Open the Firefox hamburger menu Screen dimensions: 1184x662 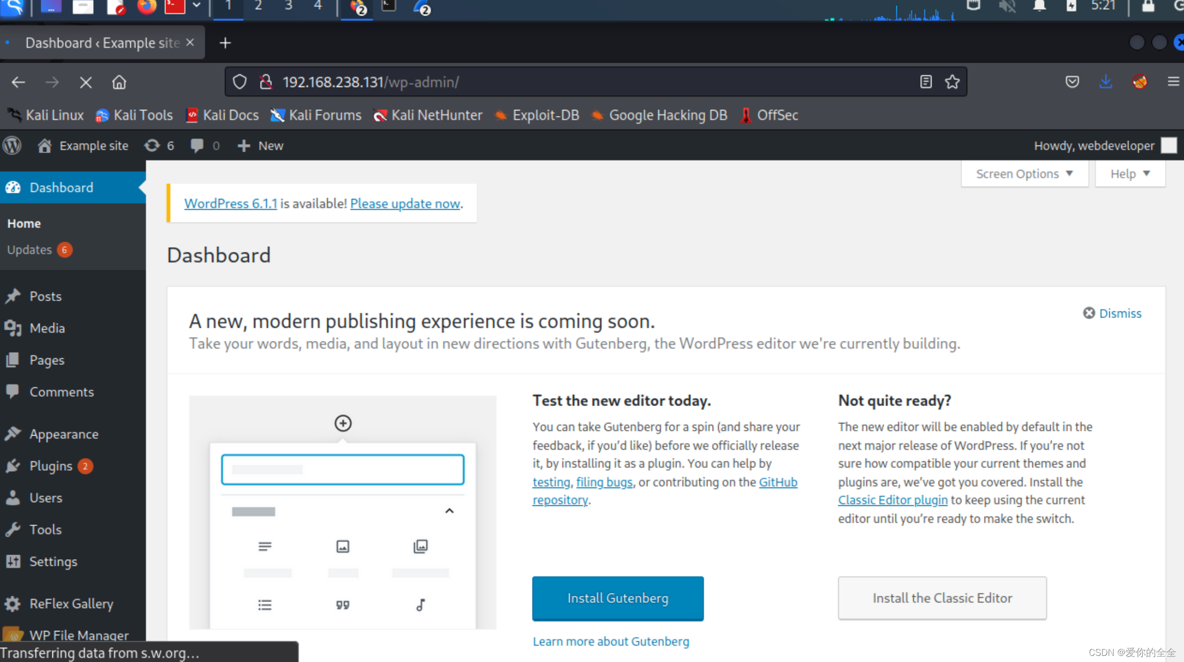(x=1173, y=82)
